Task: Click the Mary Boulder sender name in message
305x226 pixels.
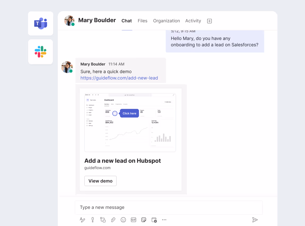Action: coord(93,64)
